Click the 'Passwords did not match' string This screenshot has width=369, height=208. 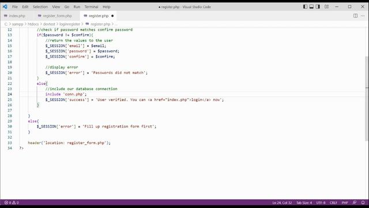coord(118,73)
